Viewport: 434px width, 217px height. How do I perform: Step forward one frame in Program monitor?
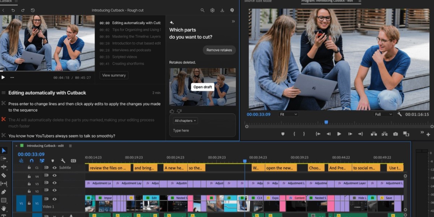pyautogui.click(x=350, y=134)
